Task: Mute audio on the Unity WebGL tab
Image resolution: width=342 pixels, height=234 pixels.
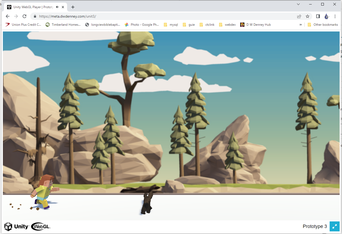Action: tap(57, 7)
